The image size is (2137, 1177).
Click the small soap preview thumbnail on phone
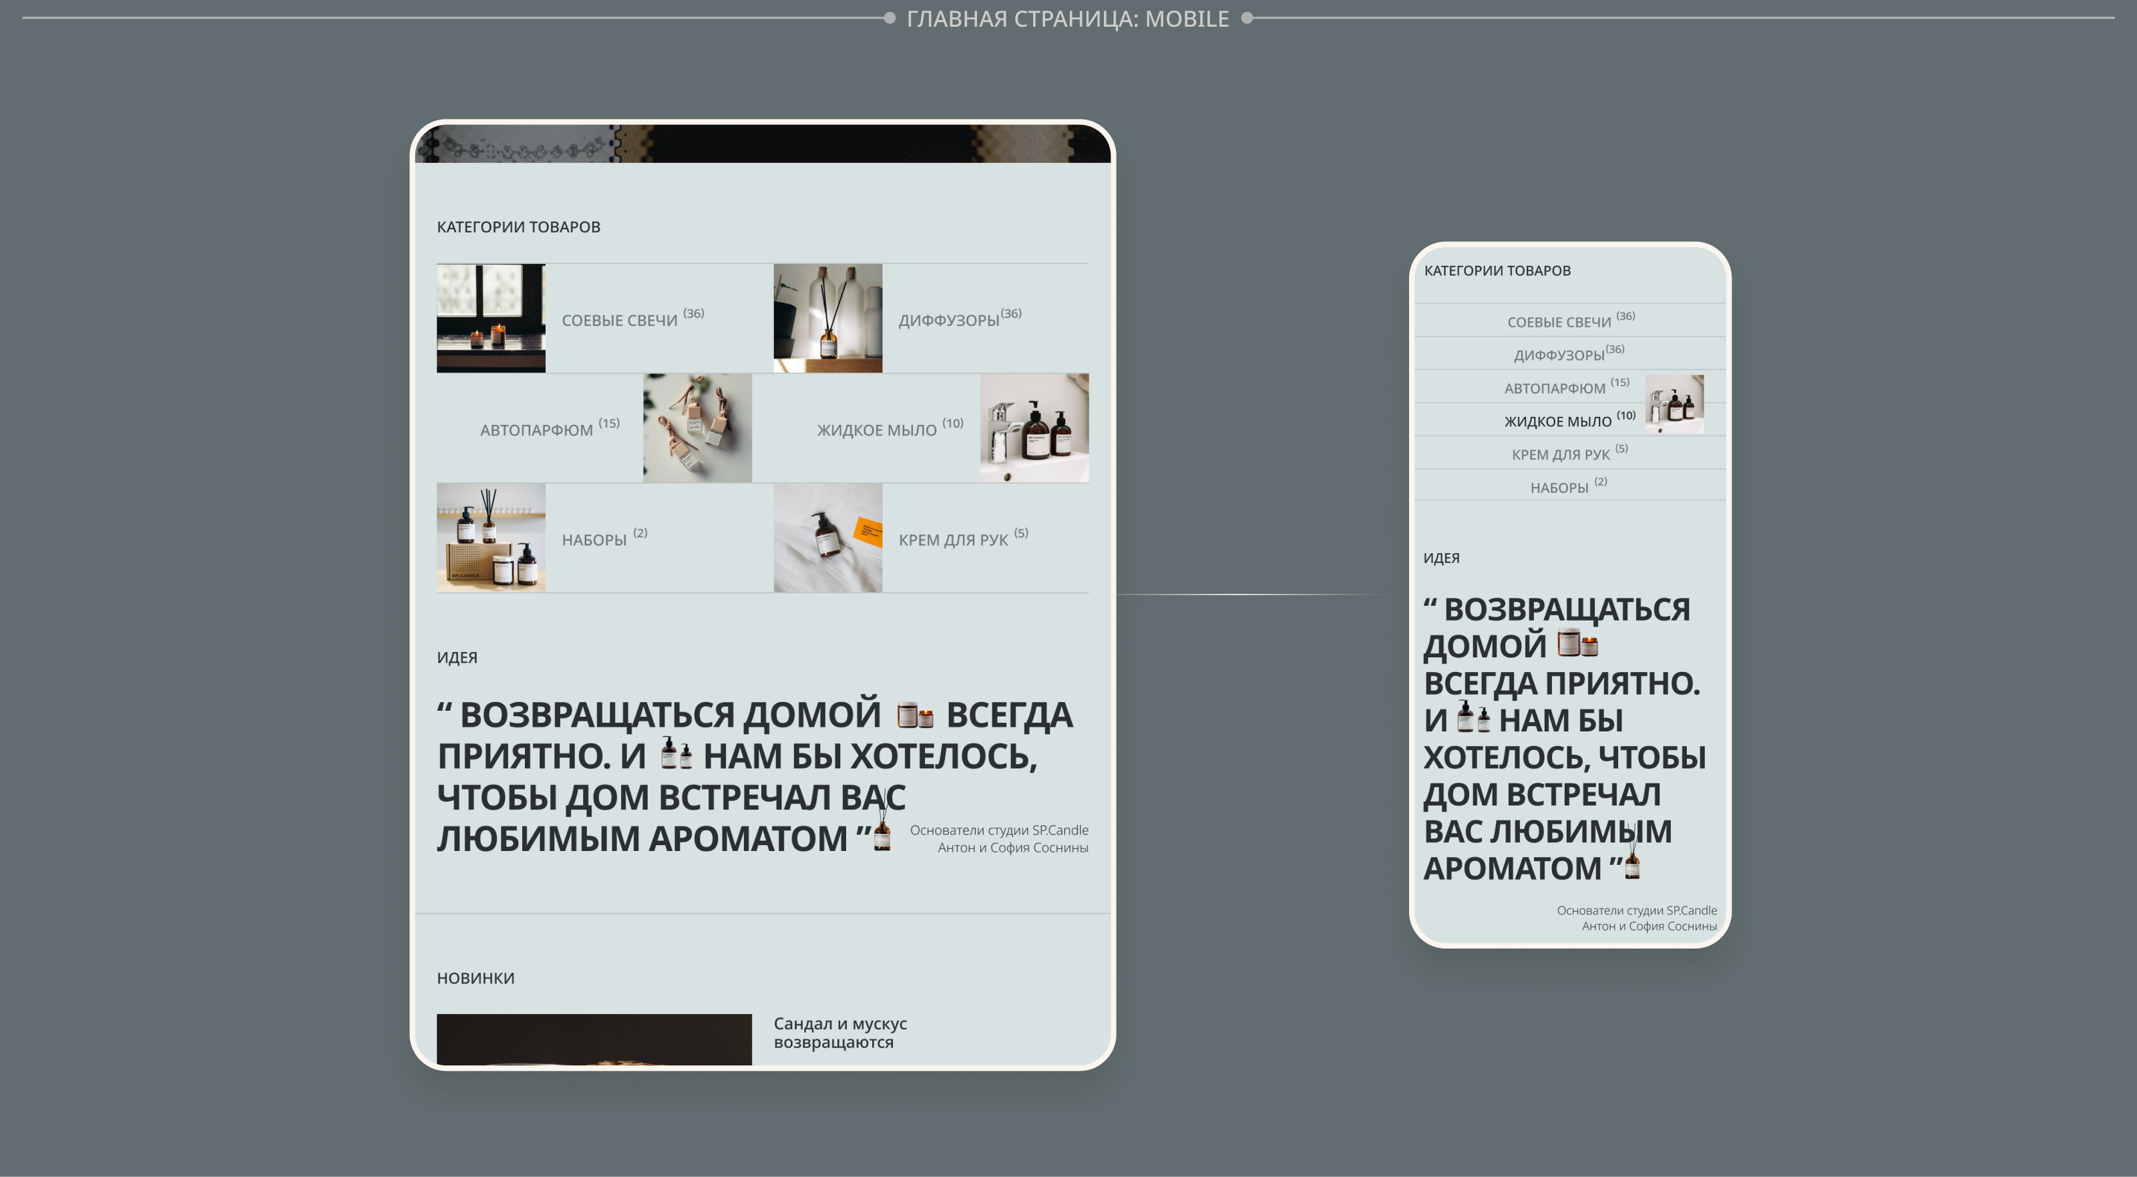click(1674, 403)
